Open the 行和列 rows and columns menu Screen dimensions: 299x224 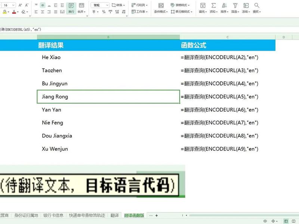pos(139,5)
